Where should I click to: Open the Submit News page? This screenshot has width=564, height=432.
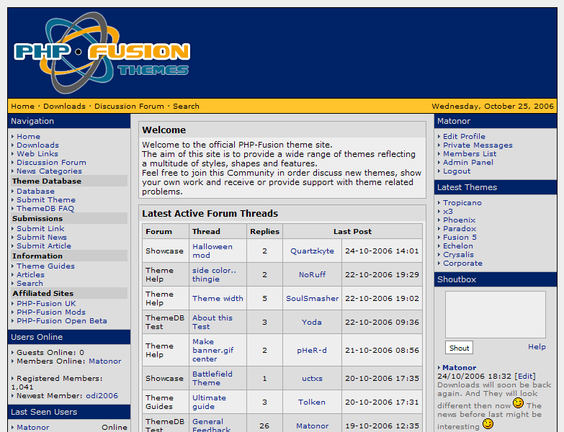click(x=42, y=237)
